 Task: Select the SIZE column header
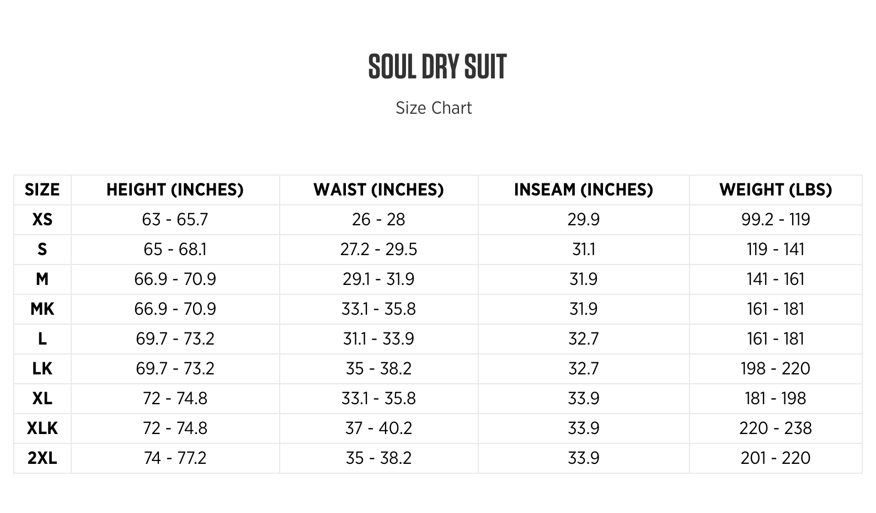(42, 190)
